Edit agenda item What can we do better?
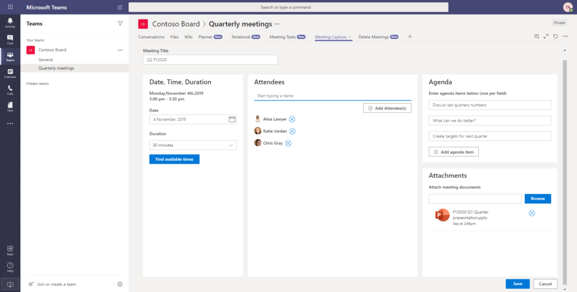Viewport: 577px width, 292px height. click(x=490, y=120)
